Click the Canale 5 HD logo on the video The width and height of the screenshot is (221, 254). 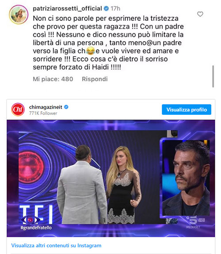pos(194,222)
